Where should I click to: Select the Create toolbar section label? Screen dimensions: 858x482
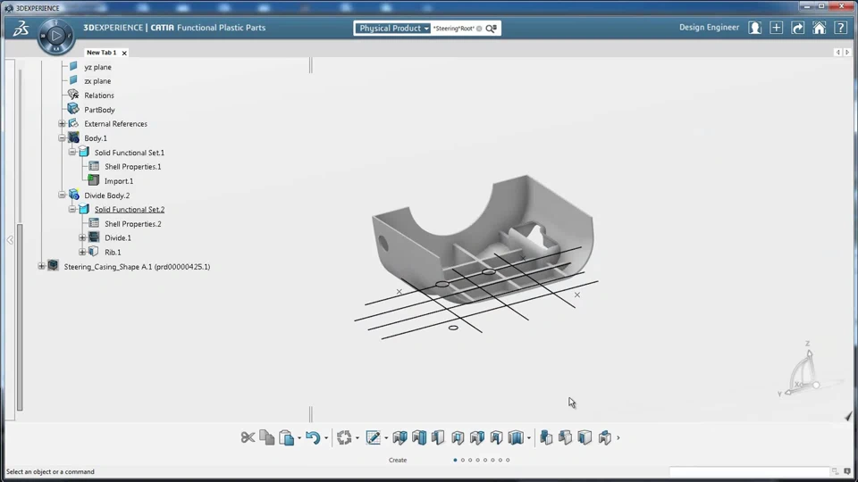[x=398, y=461]
